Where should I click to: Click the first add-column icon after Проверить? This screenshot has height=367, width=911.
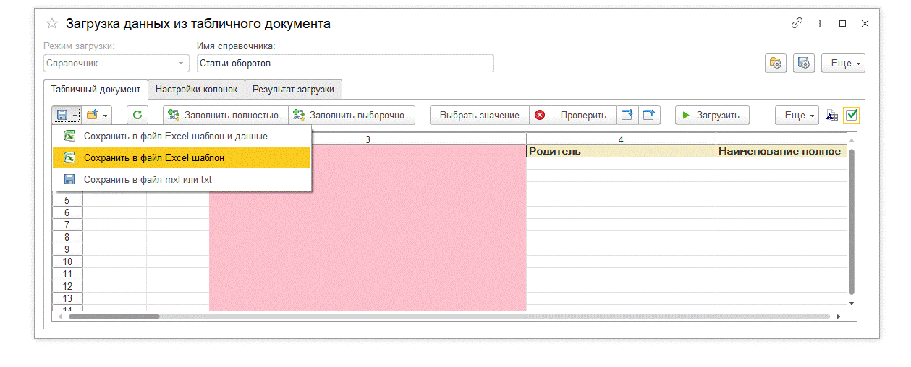627,115
